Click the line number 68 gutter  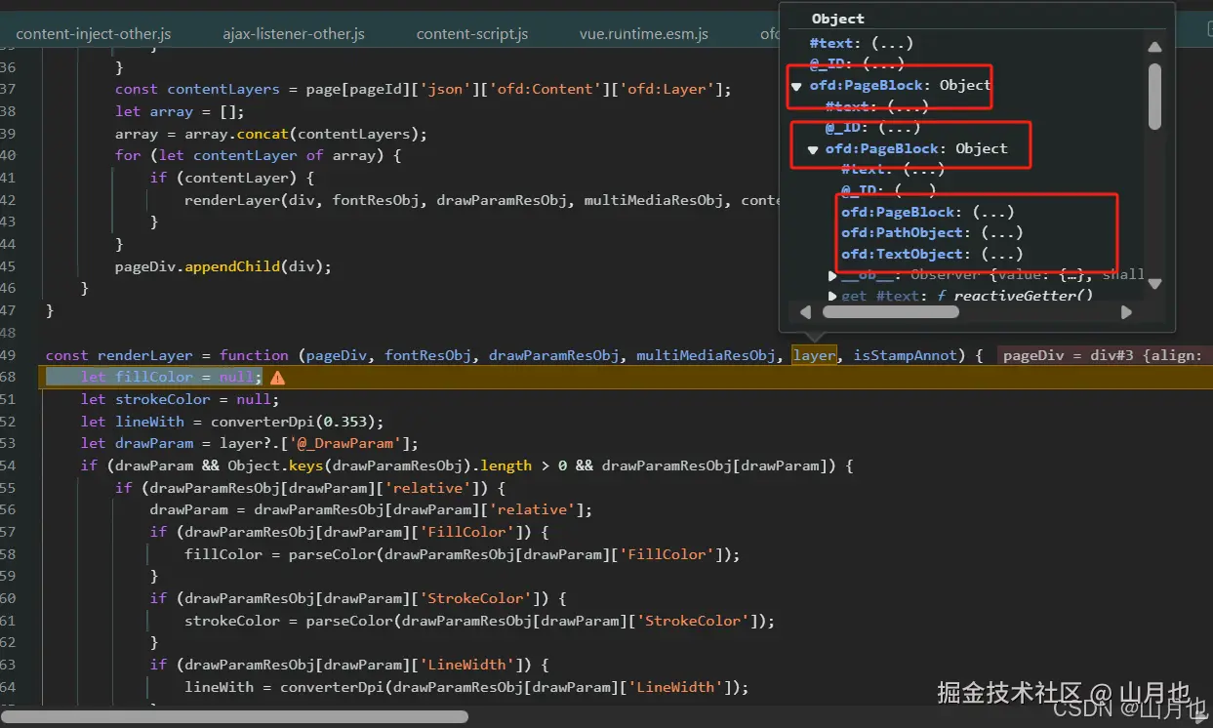click(x=9, y=378)
